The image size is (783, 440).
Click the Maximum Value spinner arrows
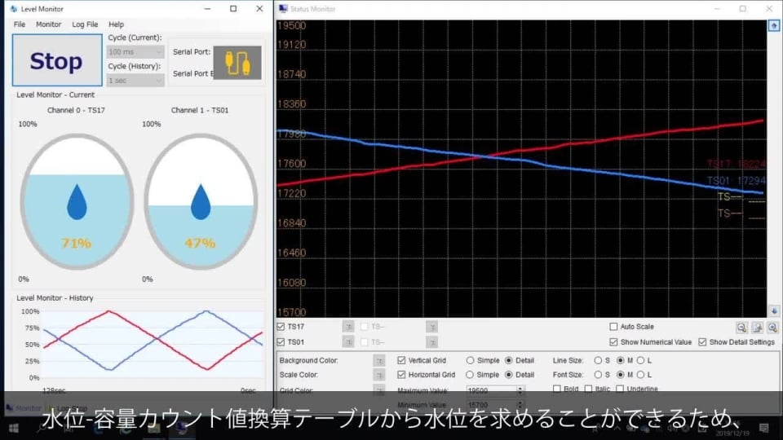[x=520, y=390]
